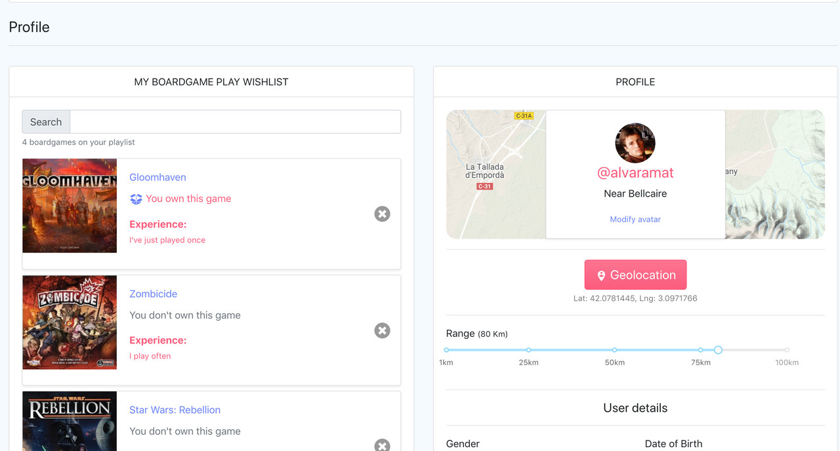
Task: Click '4 boardgames on your playlist' text
Action: point(79,142)
